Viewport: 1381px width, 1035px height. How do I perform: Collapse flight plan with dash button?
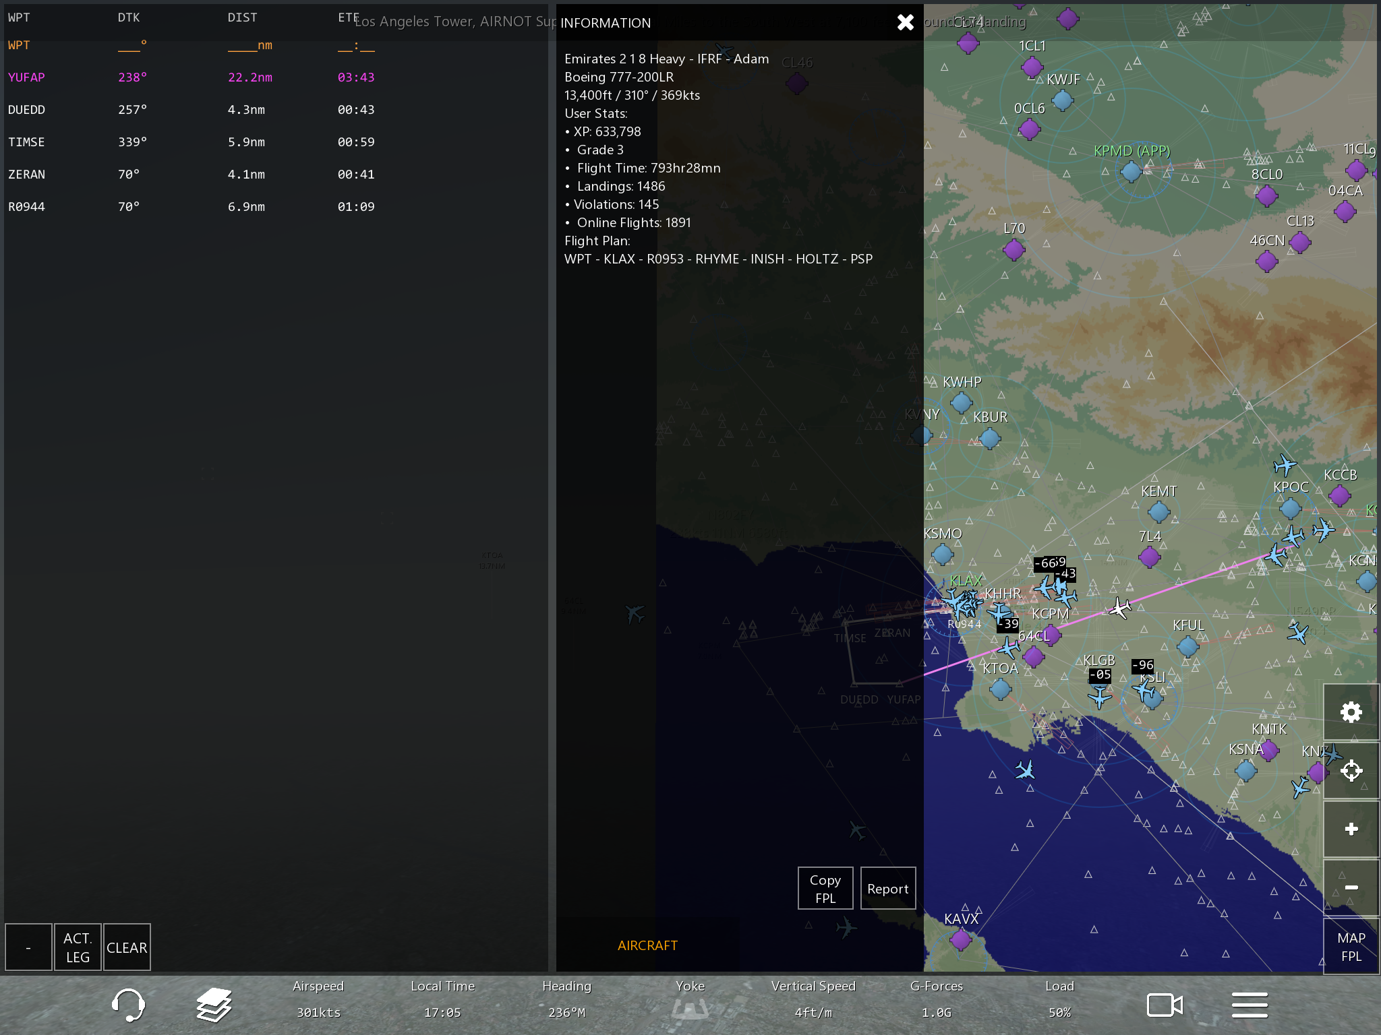pyautogui.click(x=28, y=947)
